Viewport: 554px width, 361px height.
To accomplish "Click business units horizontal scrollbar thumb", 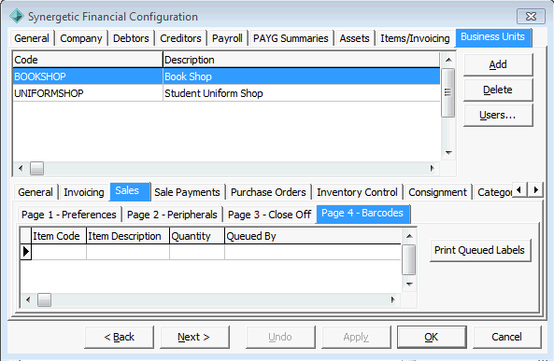I will [x=36, y=168].
